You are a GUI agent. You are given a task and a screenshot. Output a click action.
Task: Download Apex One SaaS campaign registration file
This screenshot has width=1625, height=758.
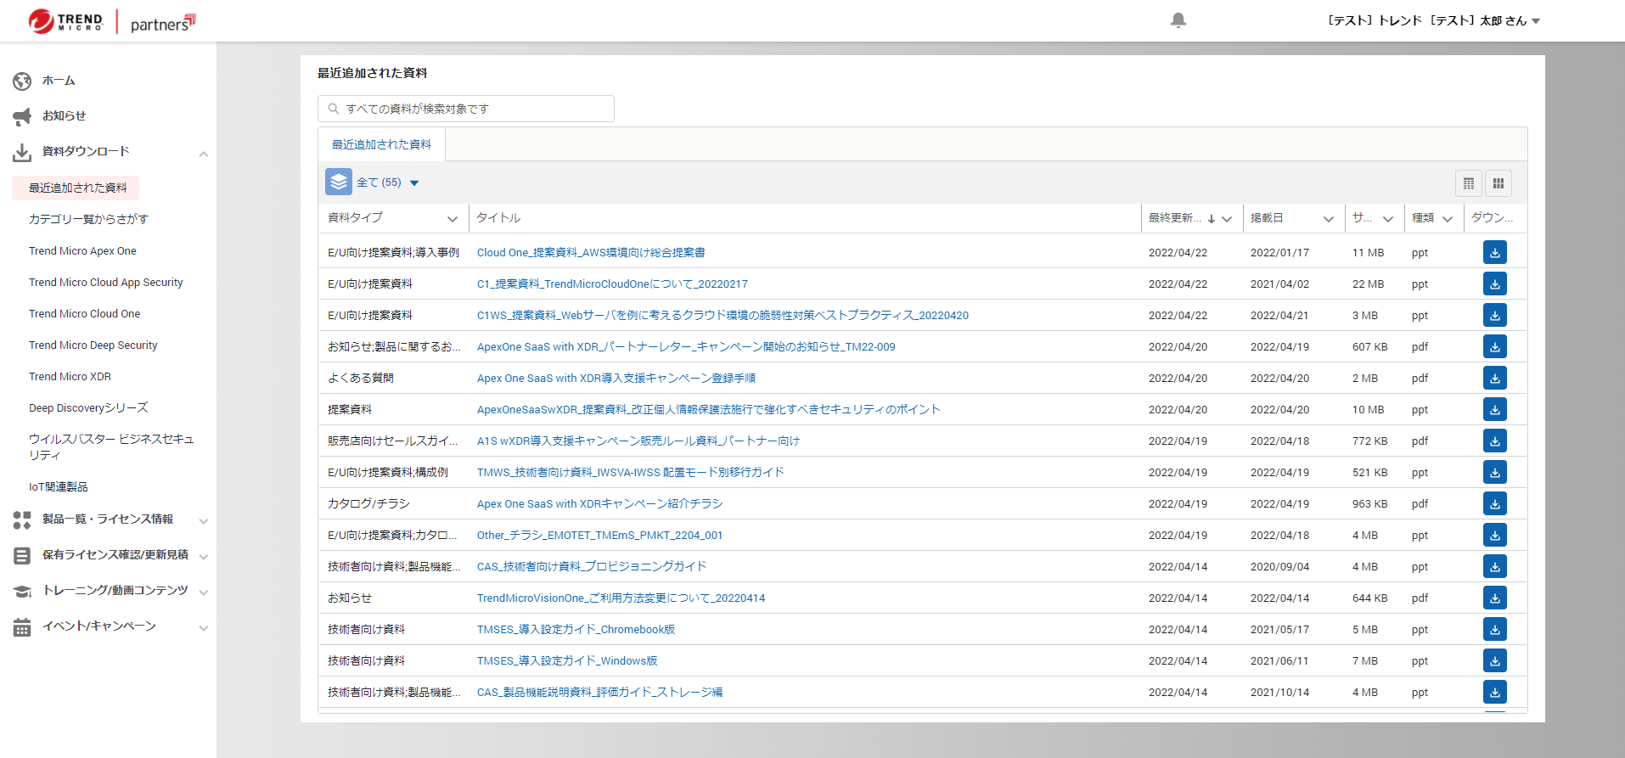1494,379
